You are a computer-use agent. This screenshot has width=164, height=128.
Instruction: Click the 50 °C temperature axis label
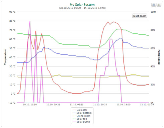(x=12, y=48)
